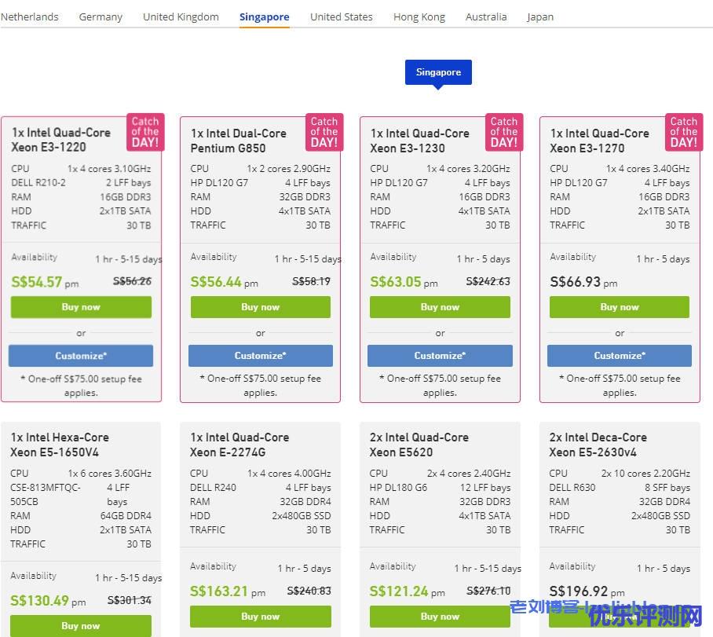
Task: Click the blue Singapore tooltip label
Action: (x=438, y=72)
